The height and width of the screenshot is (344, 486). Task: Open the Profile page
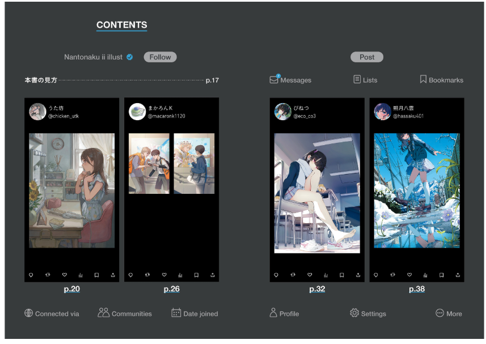pos(284,313)
